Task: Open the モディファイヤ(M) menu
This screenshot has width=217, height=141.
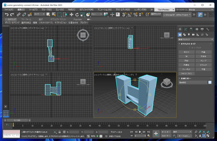Action: click(x=86, y=10)
